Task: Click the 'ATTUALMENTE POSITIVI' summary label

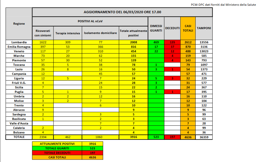Action: click(57, 144)
